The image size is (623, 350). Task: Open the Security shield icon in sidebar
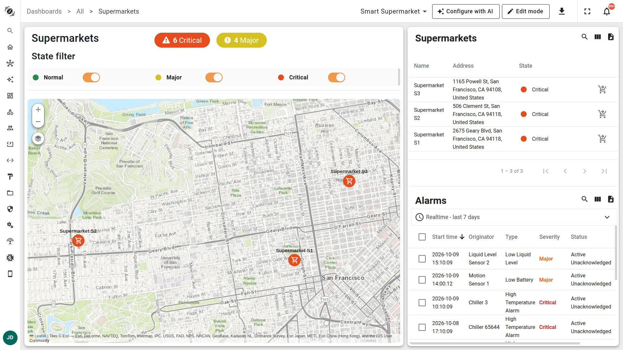pos(10,209)
